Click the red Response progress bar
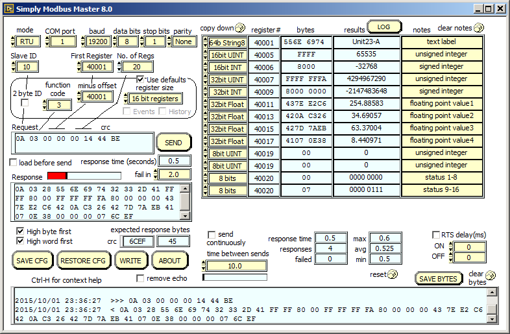Viewport: 510px width, 334px height. (84, 176)
